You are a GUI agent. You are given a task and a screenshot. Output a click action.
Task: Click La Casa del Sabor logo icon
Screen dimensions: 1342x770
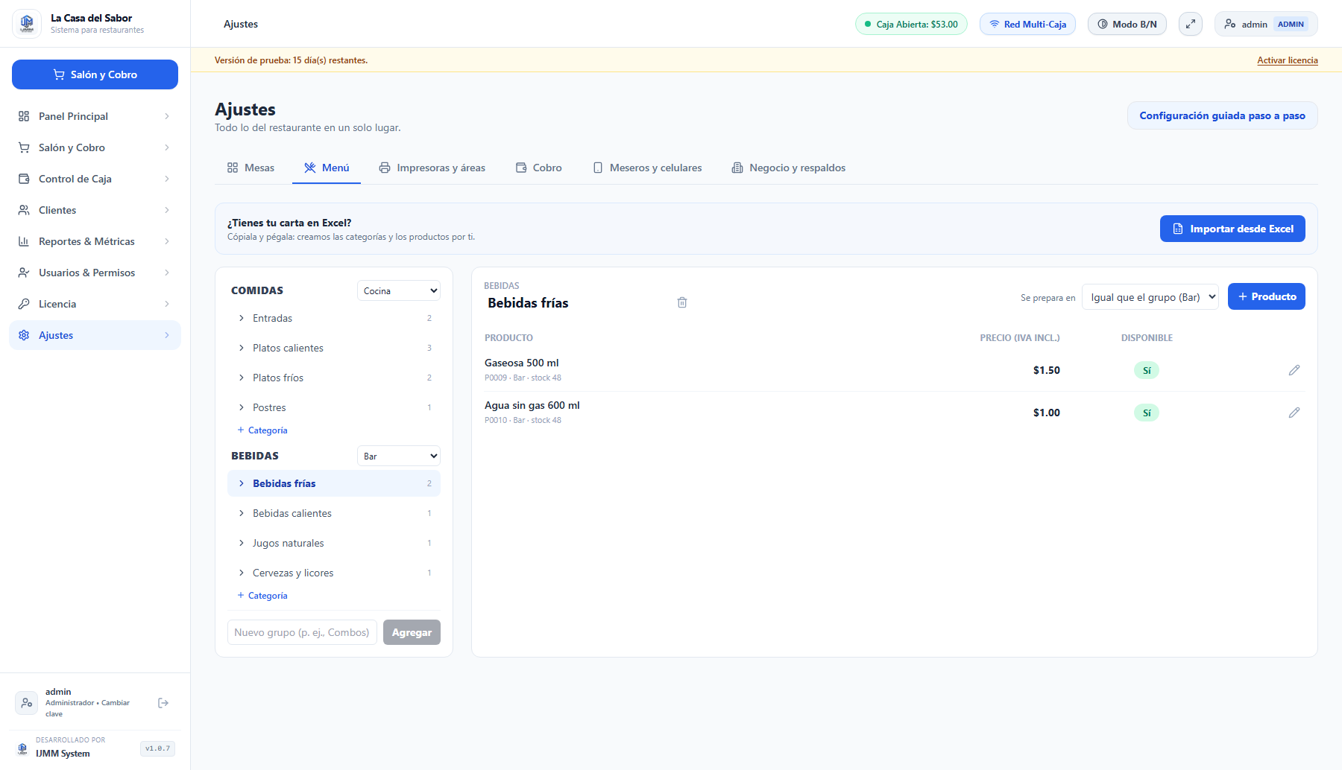27,24
